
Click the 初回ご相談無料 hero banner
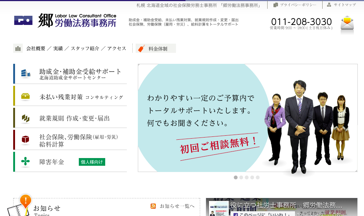pyautogui.click(x=247, y=118)
